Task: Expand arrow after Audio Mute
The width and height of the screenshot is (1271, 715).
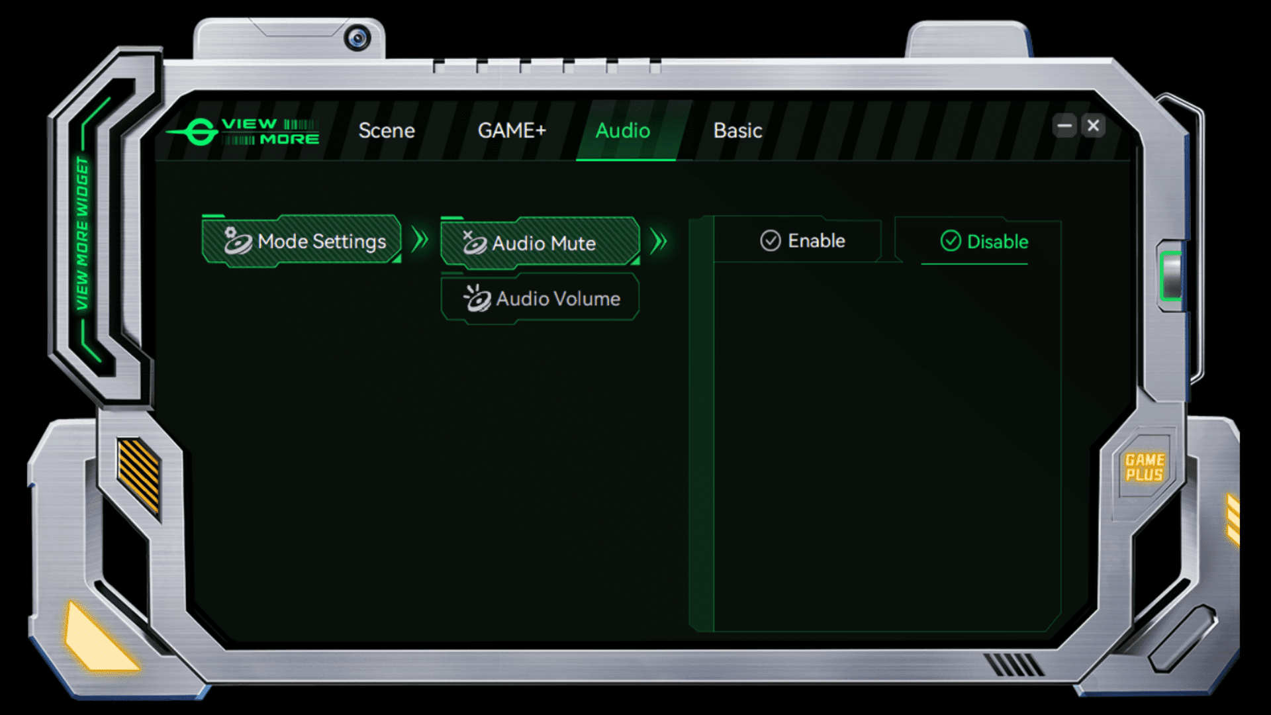Action: click(x=658, y=242)
